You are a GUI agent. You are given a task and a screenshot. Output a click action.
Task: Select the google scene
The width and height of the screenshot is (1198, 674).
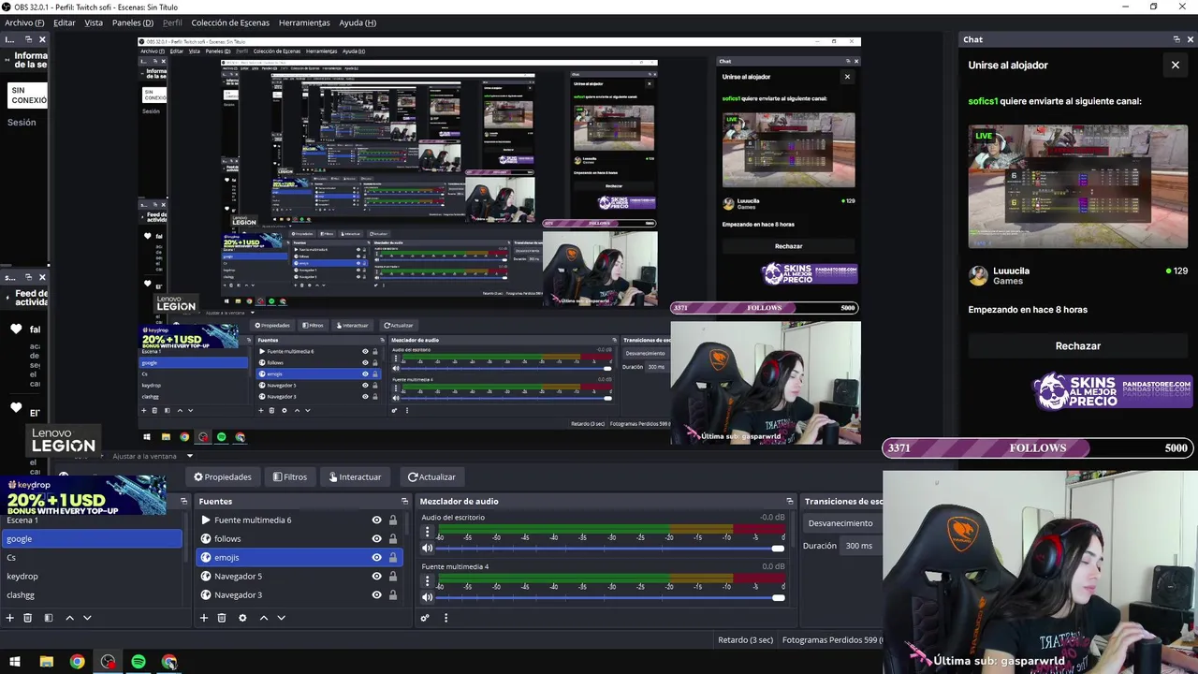point(92,539)
